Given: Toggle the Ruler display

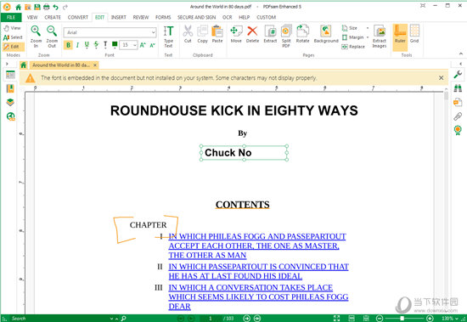Looking at the screenshot, I should (x=400, y=37).
